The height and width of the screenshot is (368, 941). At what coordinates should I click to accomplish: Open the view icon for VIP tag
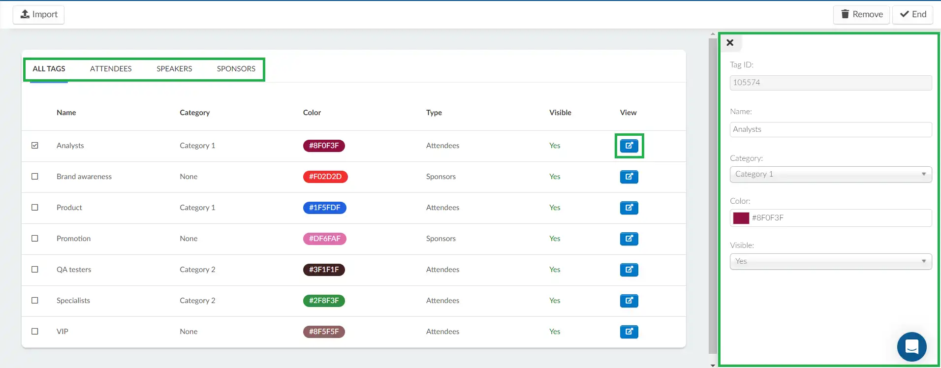click(x=629, y=332)
